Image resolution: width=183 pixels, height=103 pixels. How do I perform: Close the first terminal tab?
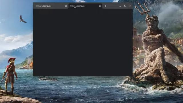(66, 6)
